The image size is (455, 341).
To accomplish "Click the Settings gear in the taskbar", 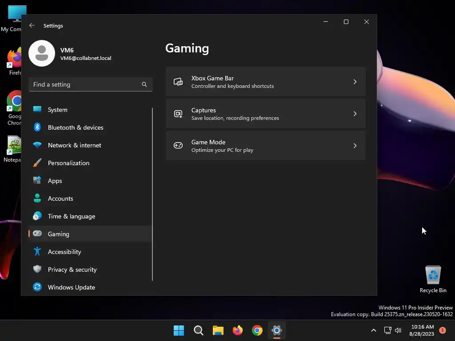I will [x=277, y=330].
